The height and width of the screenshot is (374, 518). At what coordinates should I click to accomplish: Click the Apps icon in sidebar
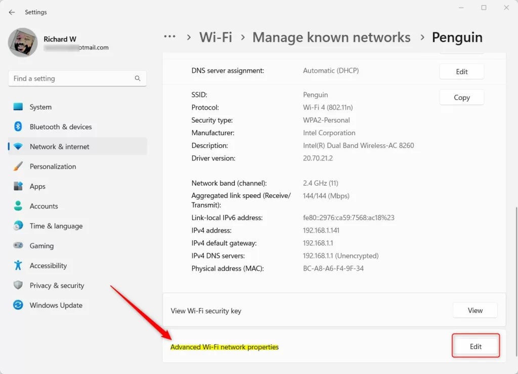[x=18, y=186]
